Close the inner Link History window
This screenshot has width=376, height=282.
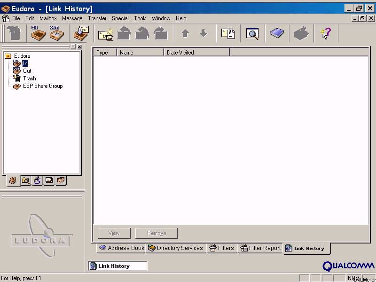(371, 18)
